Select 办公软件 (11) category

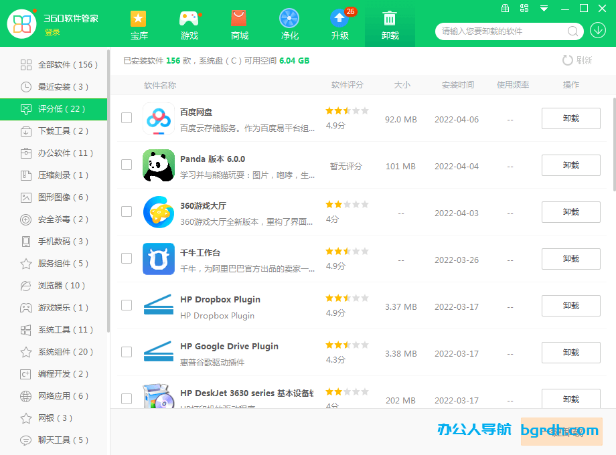tap(54, 153)
